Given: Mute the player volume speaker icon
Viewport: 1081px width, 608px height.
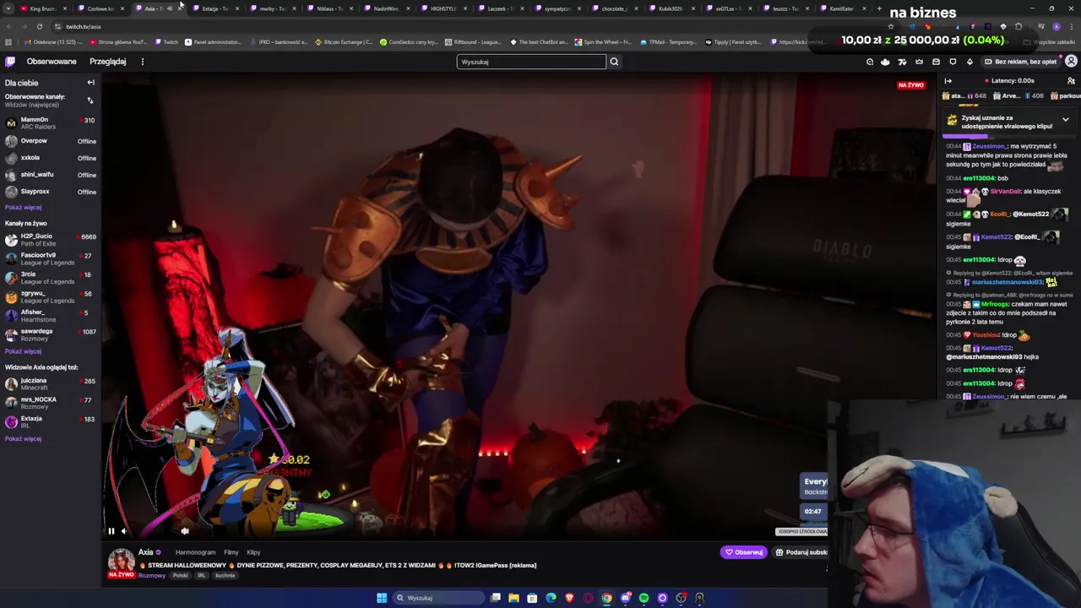Looking at the screenshot, I should pyautogui.click(x=124, y=531).
